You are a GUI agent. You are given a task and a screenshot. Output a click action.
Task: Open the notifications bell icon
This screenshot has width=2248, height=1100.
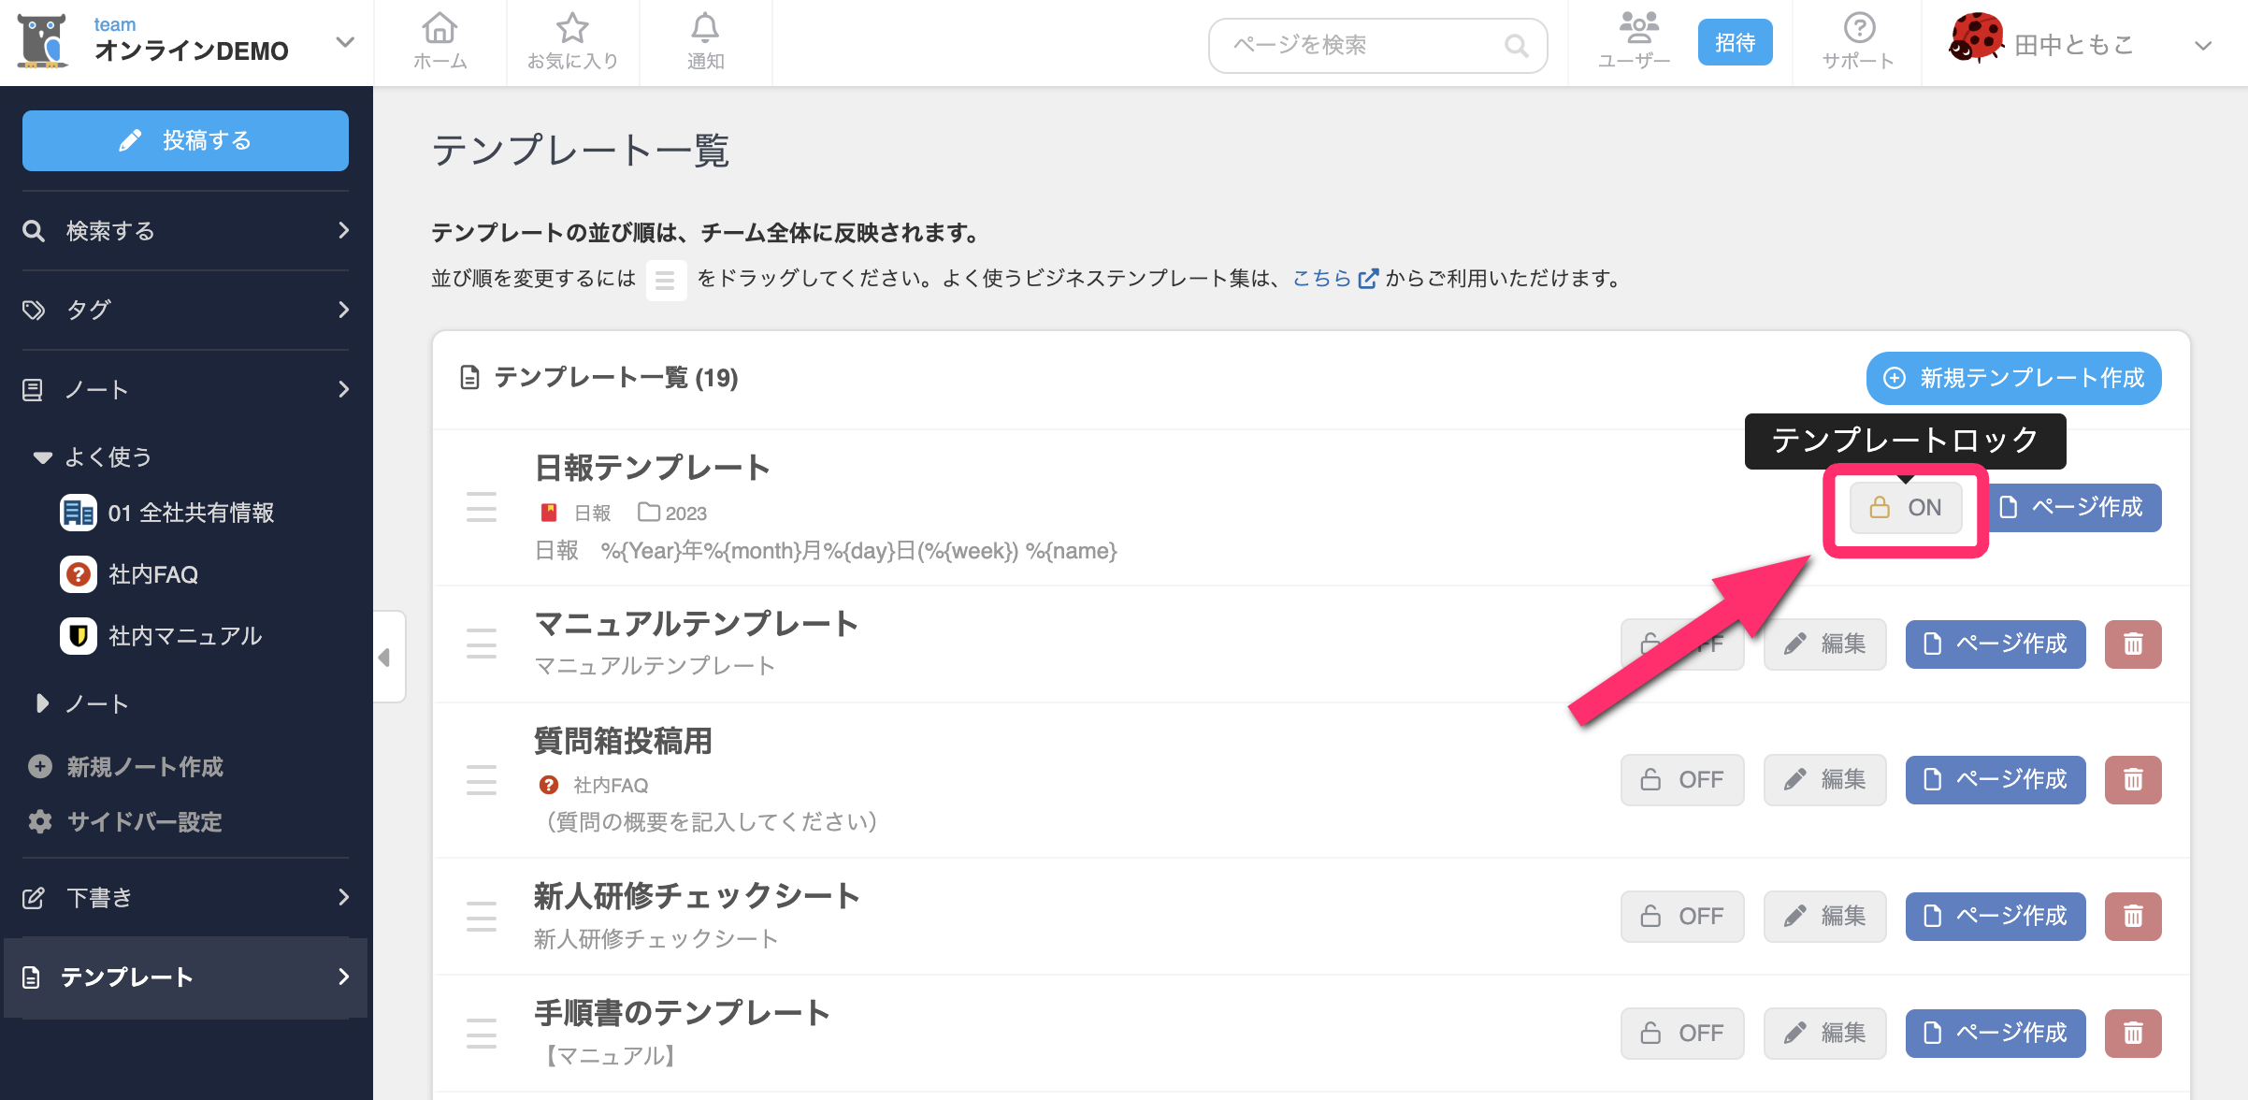pos(705,42)
